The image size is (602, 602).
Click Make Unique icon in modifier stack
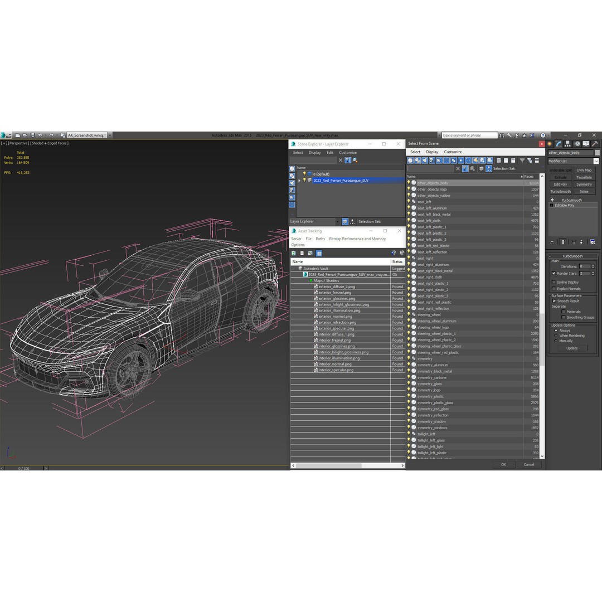574,242
